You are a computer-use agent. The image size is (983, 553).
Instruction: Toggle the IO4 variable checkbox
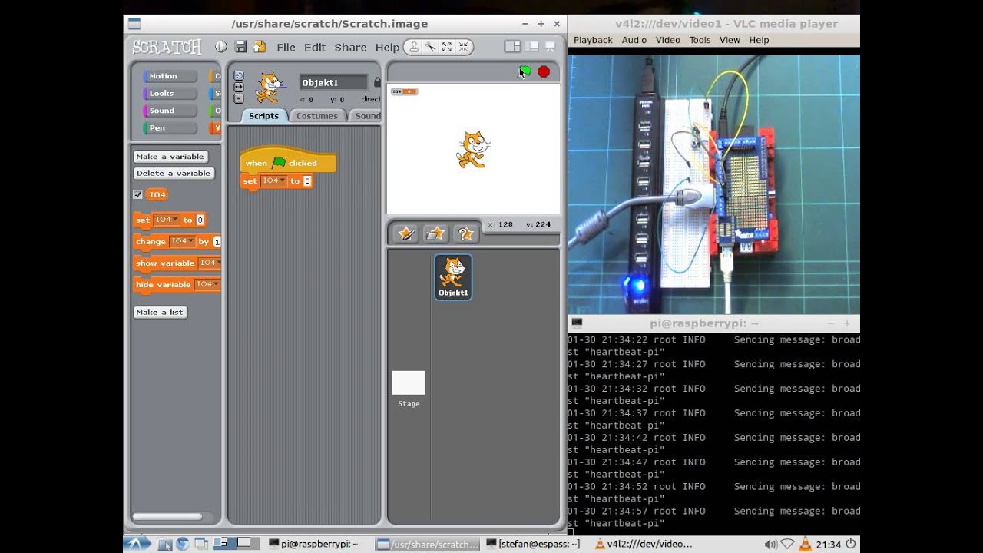tap(138, 194)
